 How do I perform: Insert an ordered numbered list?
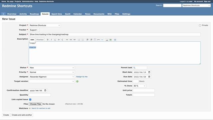click(83, 40)
